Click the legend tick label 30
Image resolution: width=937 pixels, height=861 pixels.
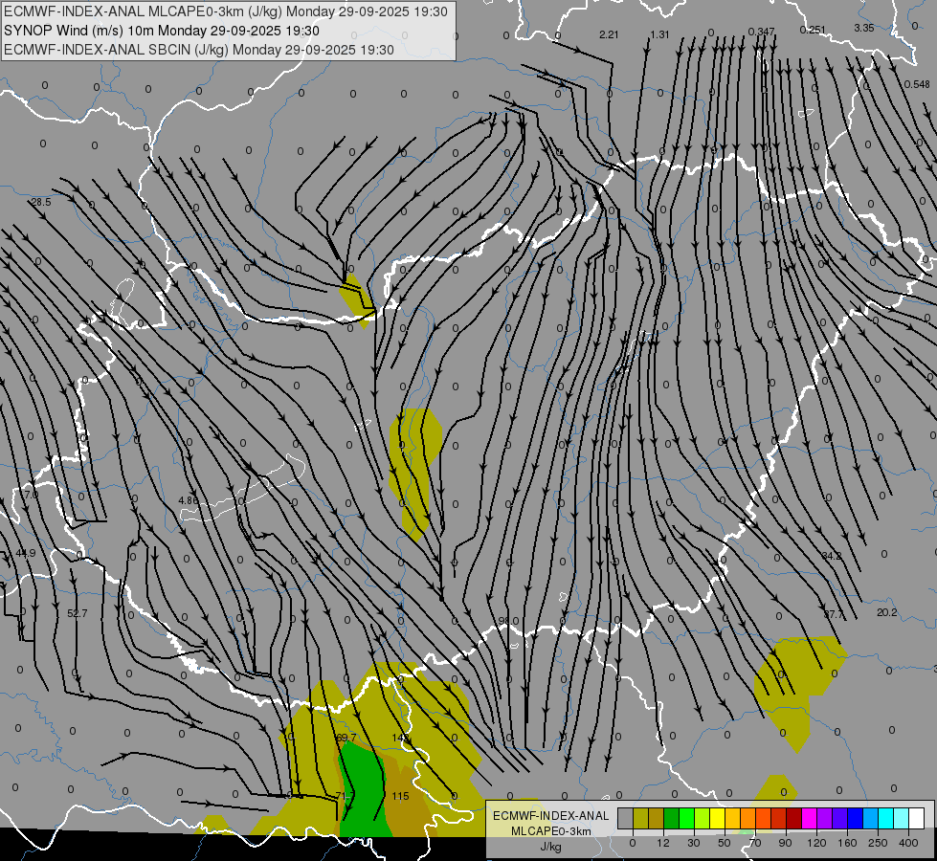click(693, 843)
